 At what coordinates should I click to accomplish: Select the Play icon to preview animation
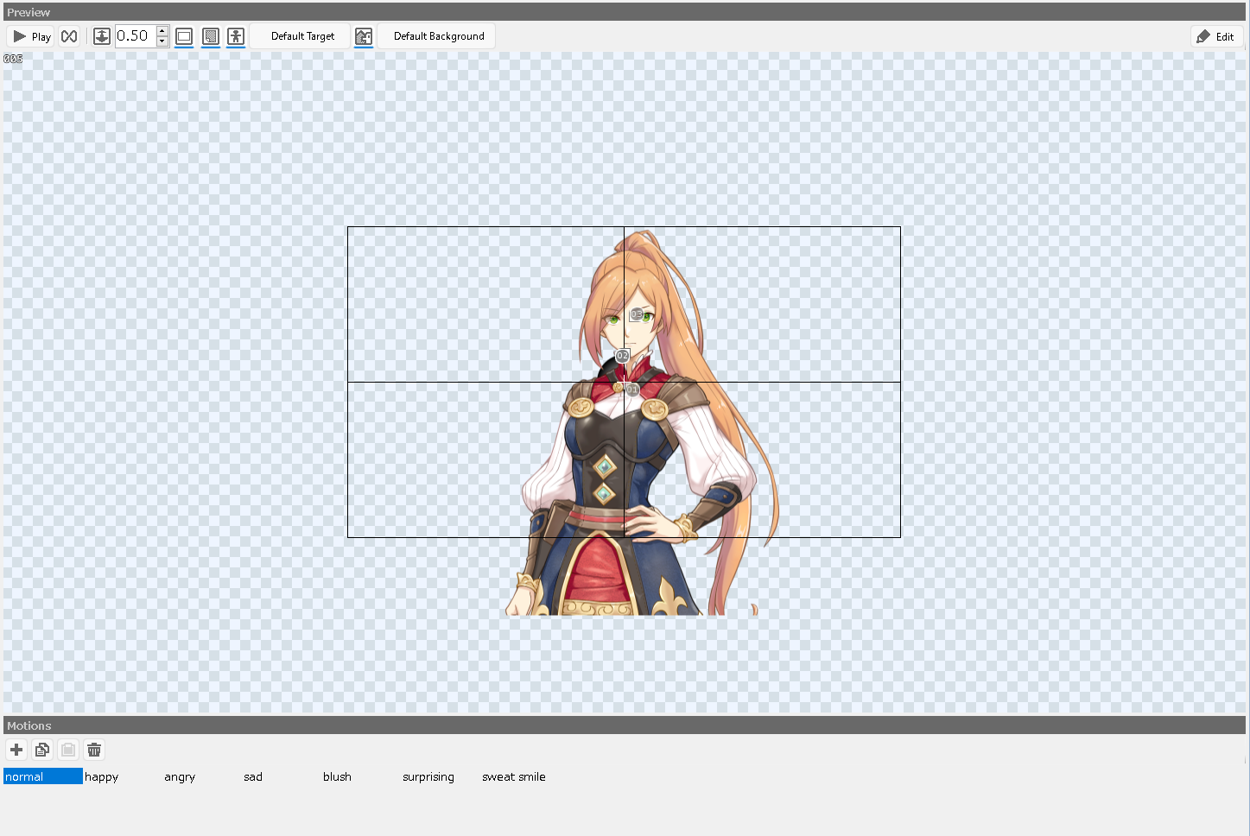(x=30, y=36)
